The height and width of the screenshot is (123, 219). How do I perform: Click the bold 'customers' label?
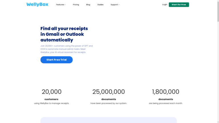pyautogui.click(x=51, y=99)
